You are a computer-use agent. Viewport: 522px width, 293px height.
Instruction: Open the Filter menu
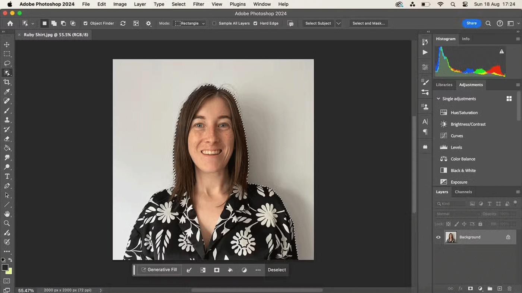tap(198, 4)
